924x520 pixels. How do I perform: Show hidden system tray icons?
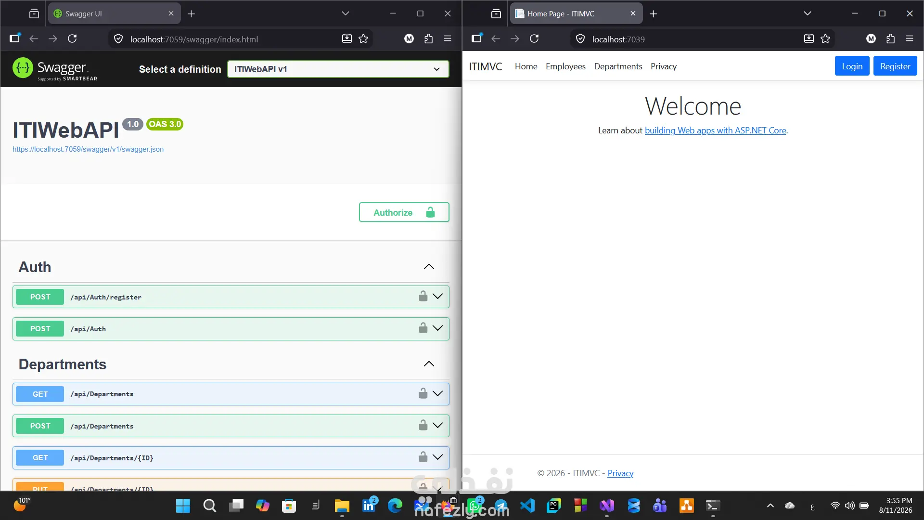tap(770, 506)
